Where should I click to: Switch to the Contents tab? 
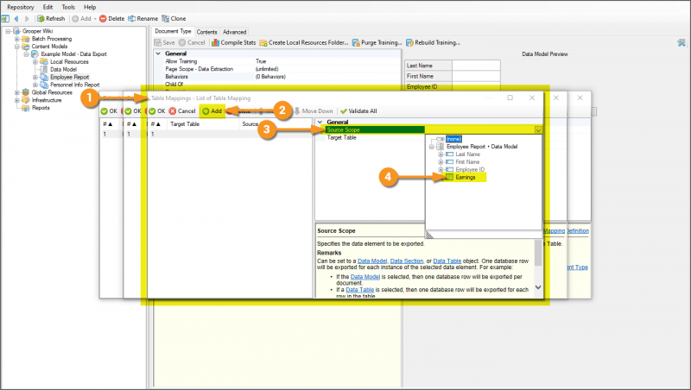click(x=206, y=32)
